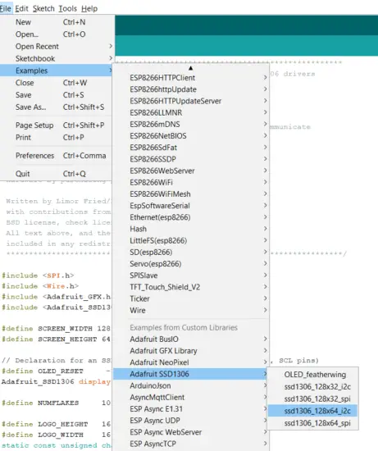Click the SCREEN_WIDTH define line in code
Screen dimensions: 378x451
(x=56, y=329)
